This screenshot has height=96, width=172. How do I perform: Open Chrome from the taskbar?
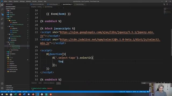click(42, 94)
